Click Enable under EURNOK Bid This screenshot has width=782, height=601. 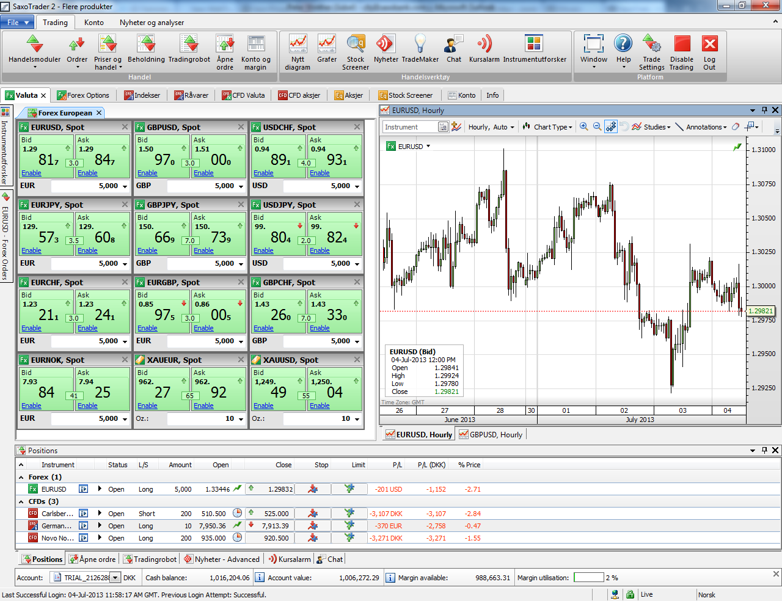pyautogui.click(x=31, y=406)
